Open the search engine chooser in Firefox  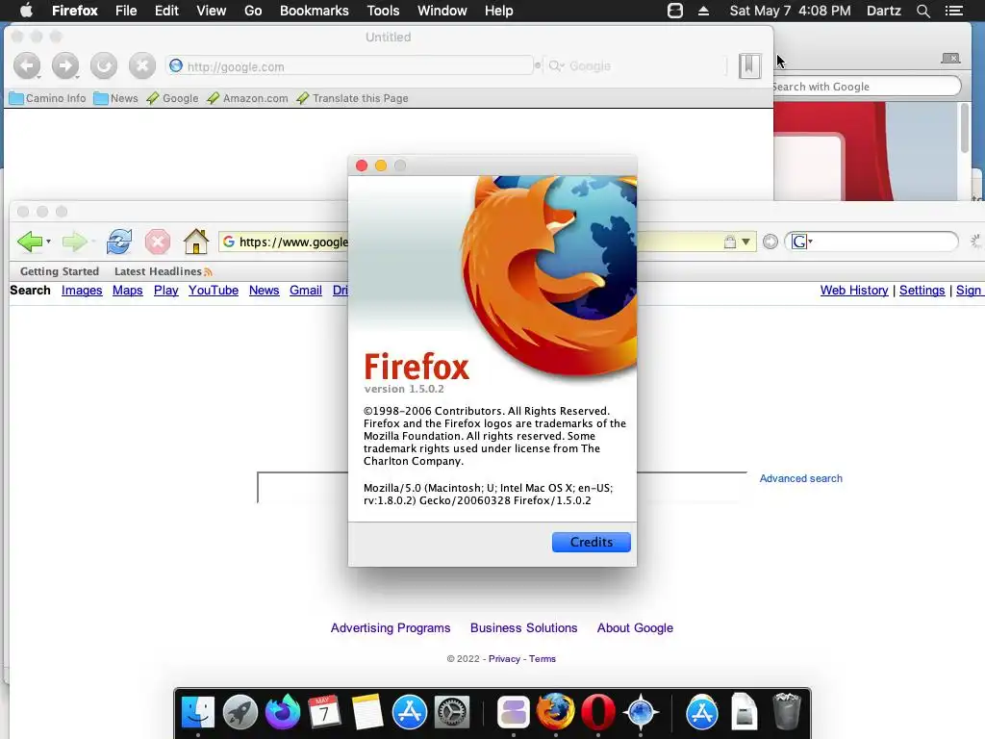tap(801, 242)
